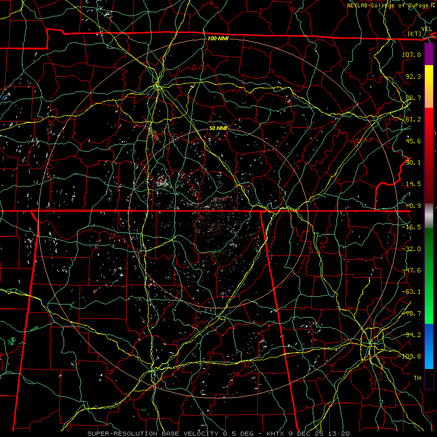Click the -109.8 velocity scale value
Viewport: 437px width, 437px height.
pos(410,356)
